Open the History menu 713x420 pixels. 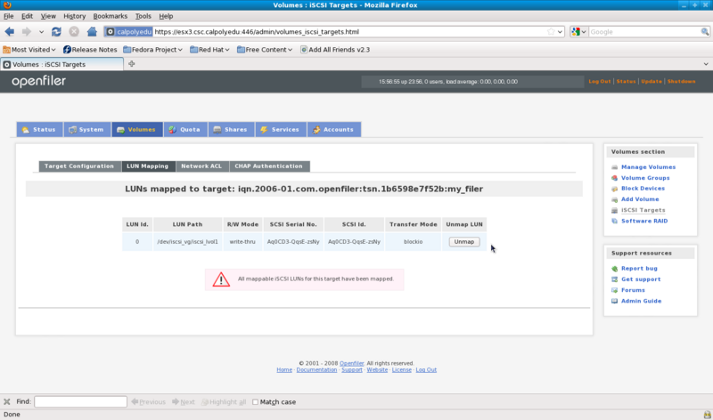[75, 16]
